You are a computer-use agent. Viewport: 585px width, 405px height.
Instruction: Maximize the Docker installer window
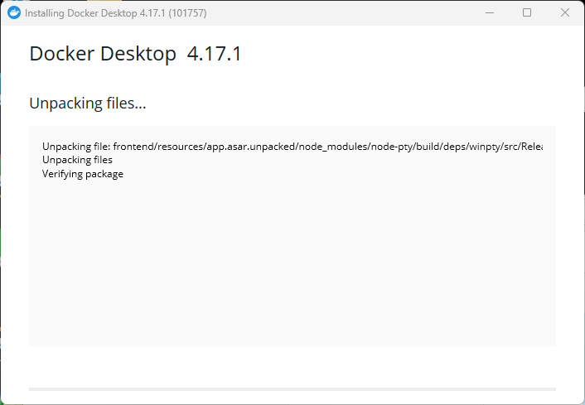(x=527, y=12)
